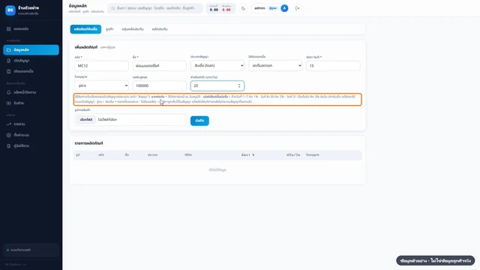The image size is (480, 270).
Task: Click the choose file button
Action: 86,120
